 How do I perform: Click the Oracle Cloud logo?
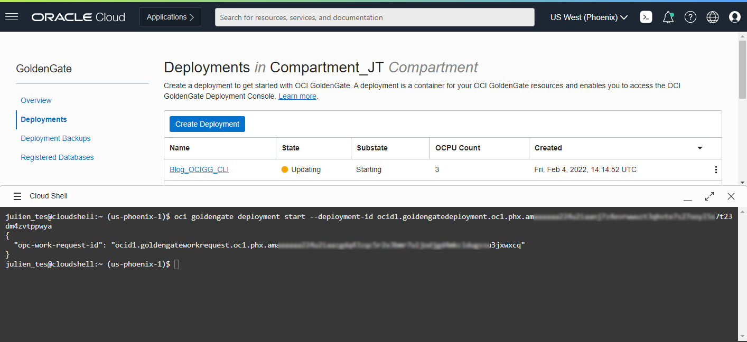pyautogui.click(x=78, y=17)
